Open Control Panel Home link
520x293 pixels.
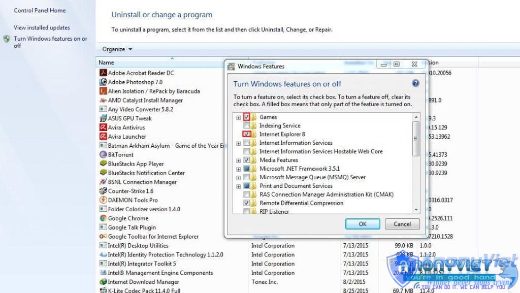tap(40, 10)
